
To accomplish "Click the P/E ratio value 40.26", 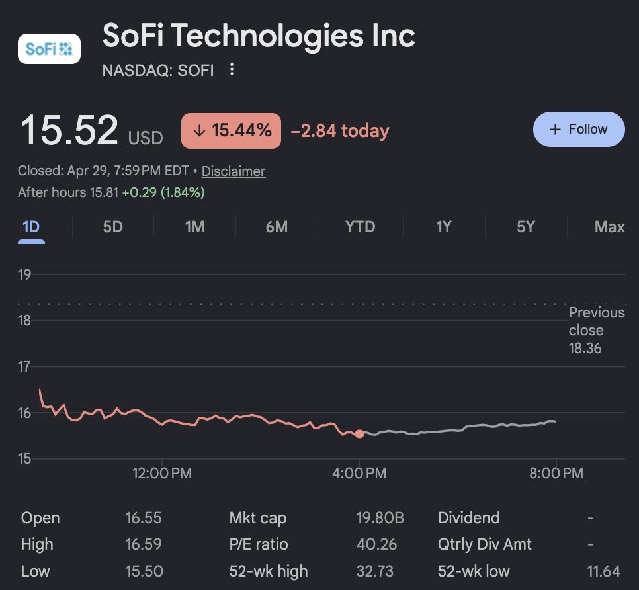I will (376, 544).
